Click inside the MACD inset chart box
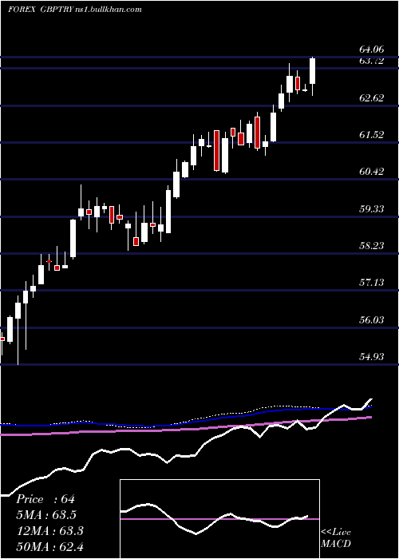Screen dimensions: 399x559 click(219, 519)
